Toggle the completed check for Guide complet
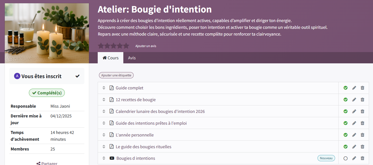 (x=346, y=88)
